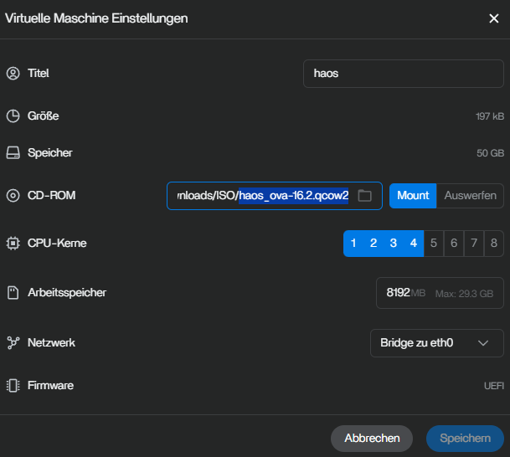Open the Bridge zu eth0 network dropdown
This screenshot has height=457, width=510.
[x=436, y=343]
